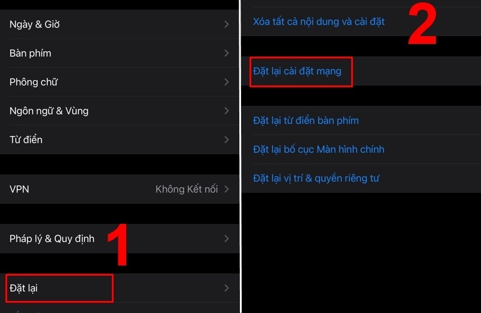The height and width of the screenshot is (313, 481).
Task: Tap chevron beside Ngôn ngữ & Vùng
Action: pyautogui.click(x=227, y=111)
